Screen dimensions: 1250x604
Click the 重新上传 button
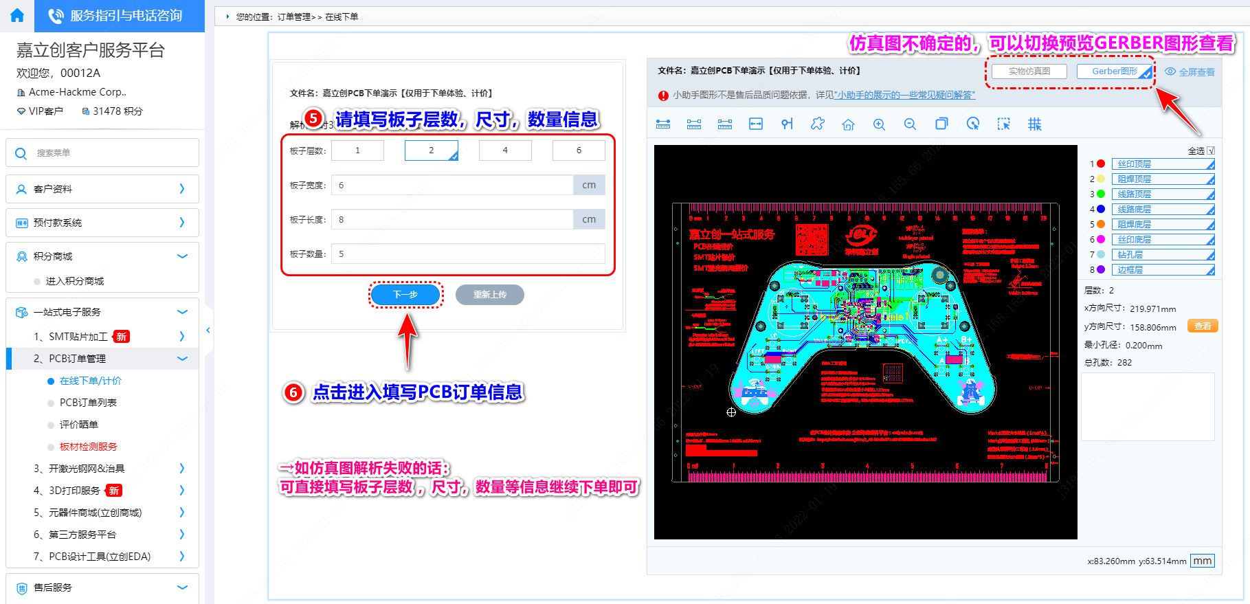click(x=490, y=295)
